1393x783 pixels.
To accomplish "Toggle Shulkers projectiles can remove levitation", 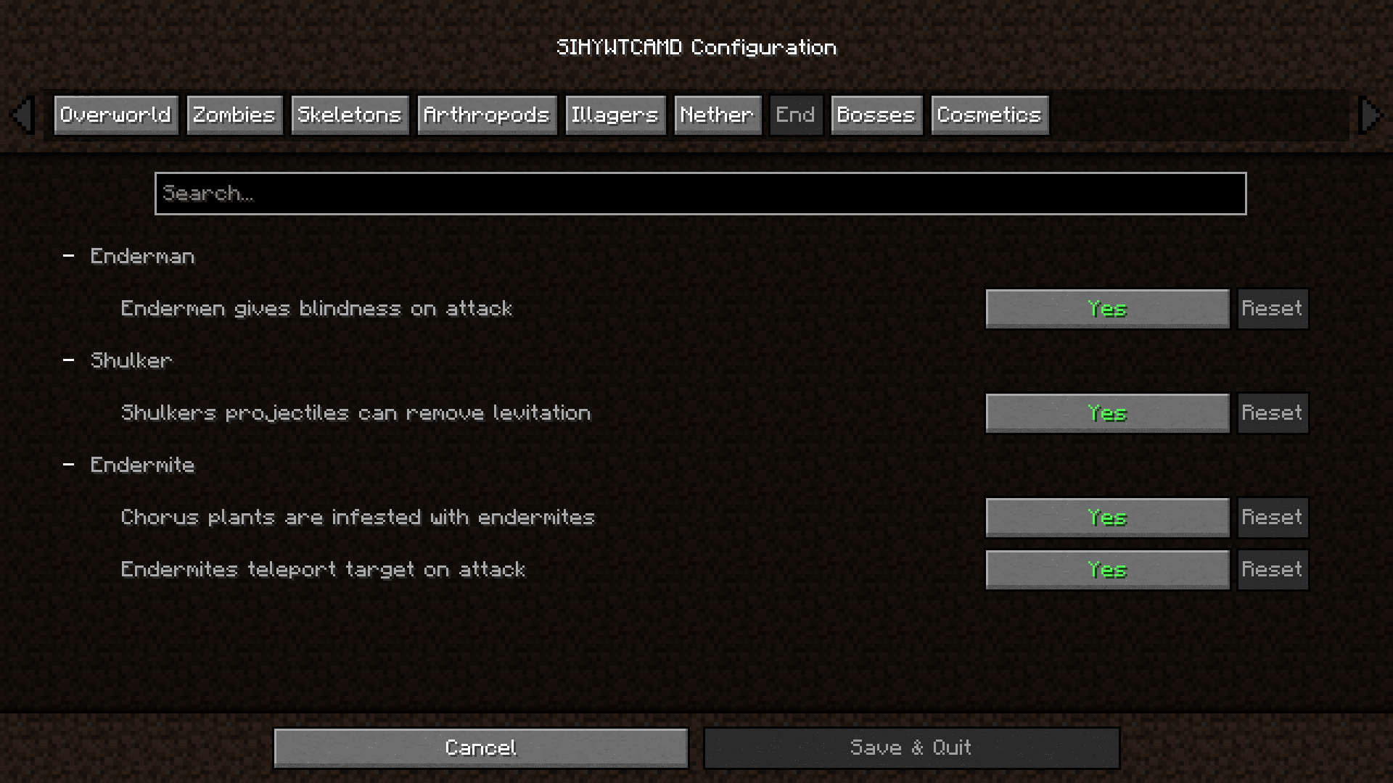I will coord(1107,413).
